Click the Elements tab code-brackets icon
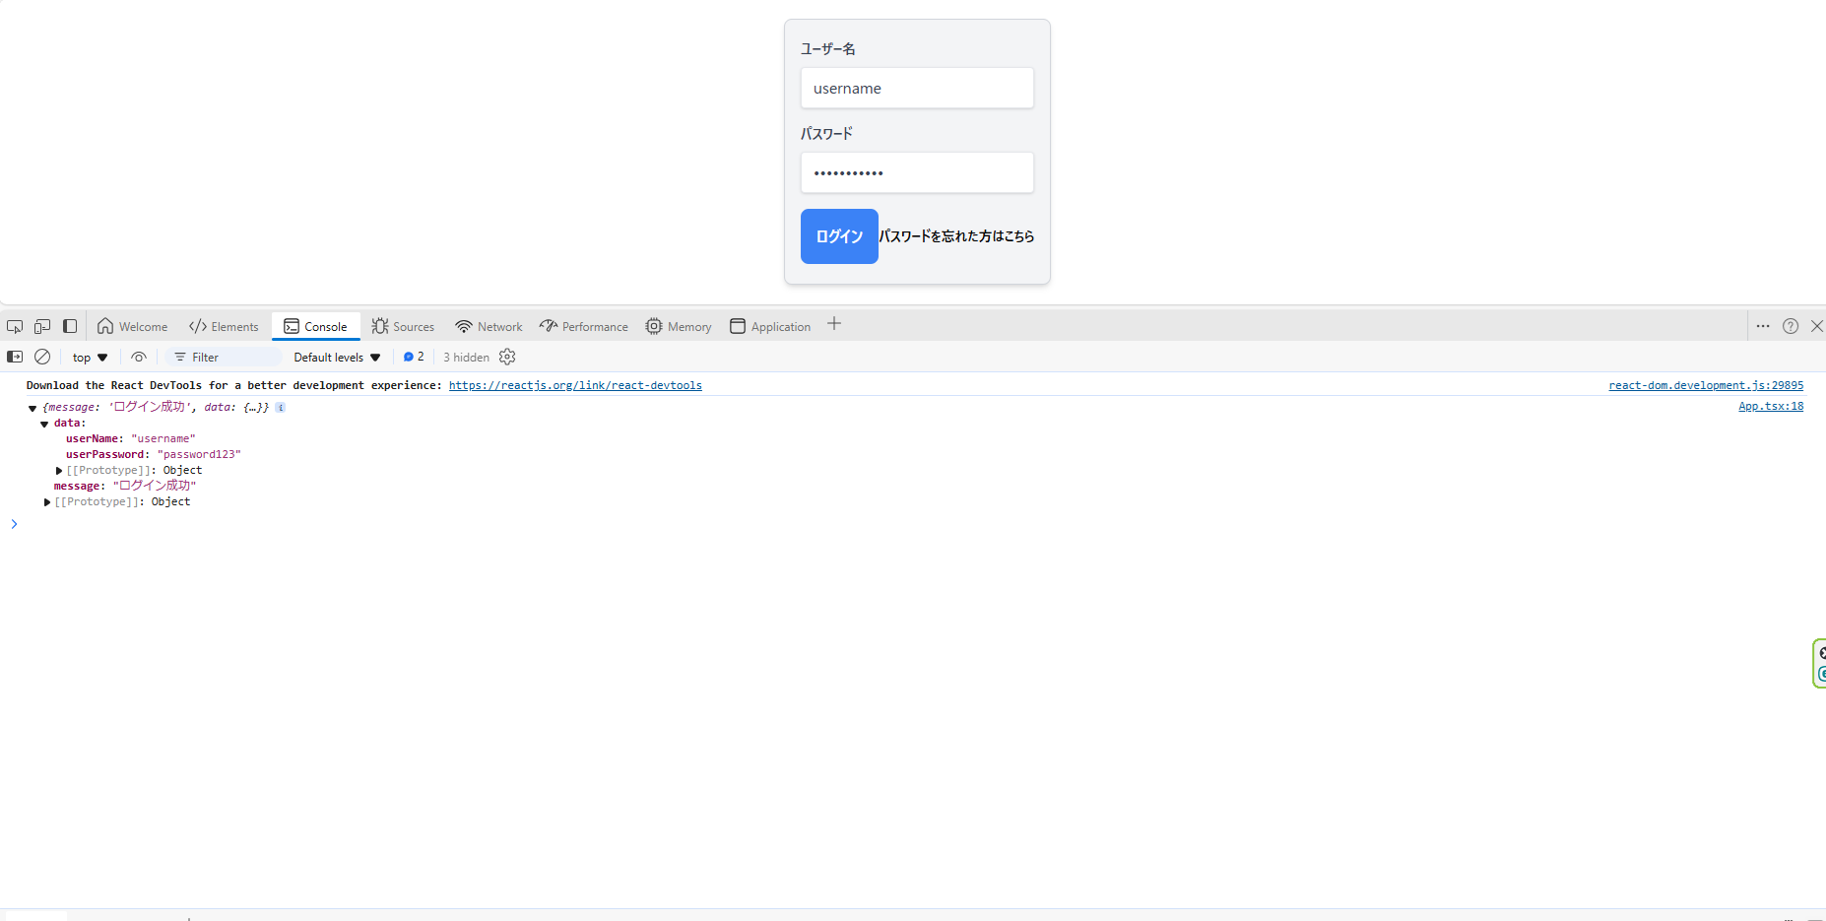This screenshot has width=1826, height=921. 198,326
